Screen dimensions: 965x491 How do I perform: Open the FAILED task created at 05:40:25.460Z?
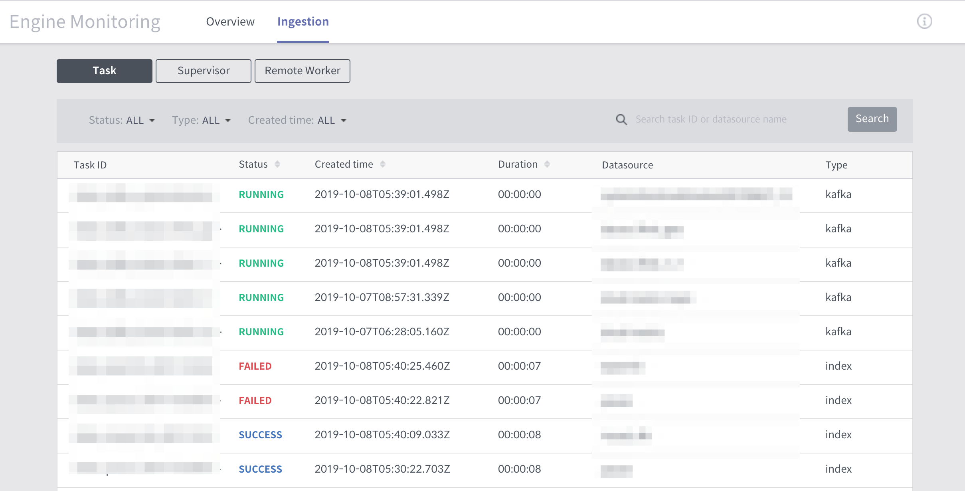click(485, 367)
